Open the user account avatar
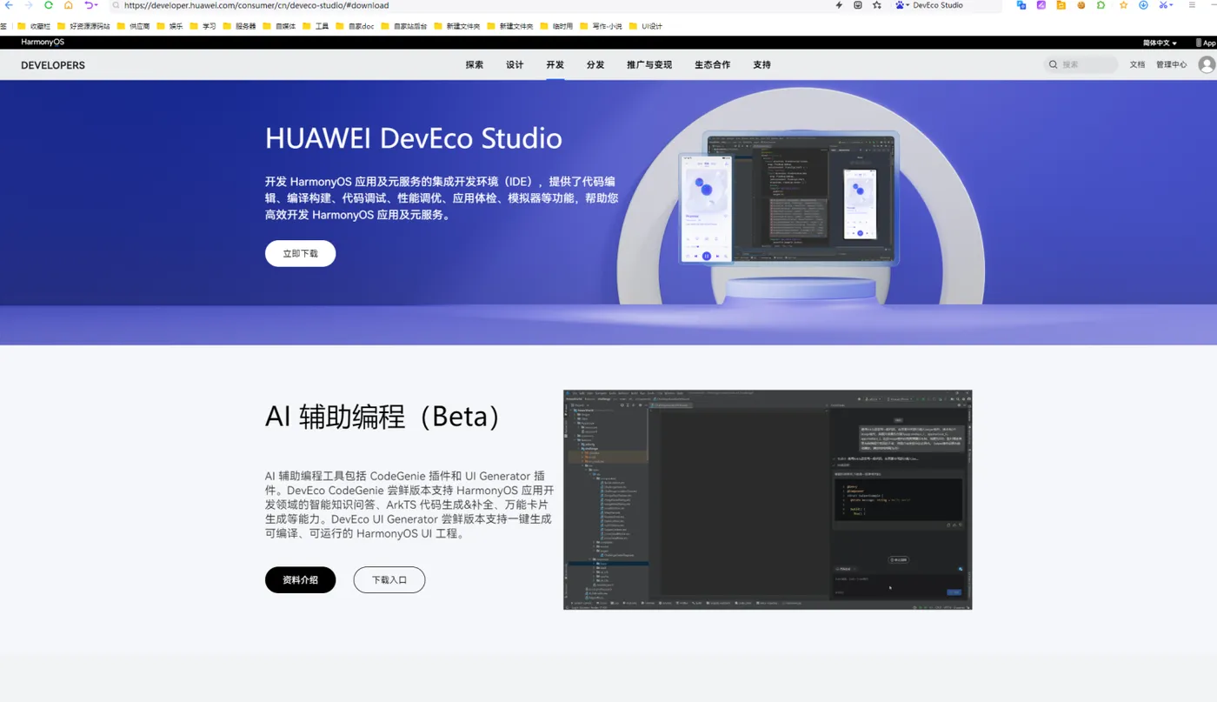Screen dimensions: 1217x702 [1207, 64]
